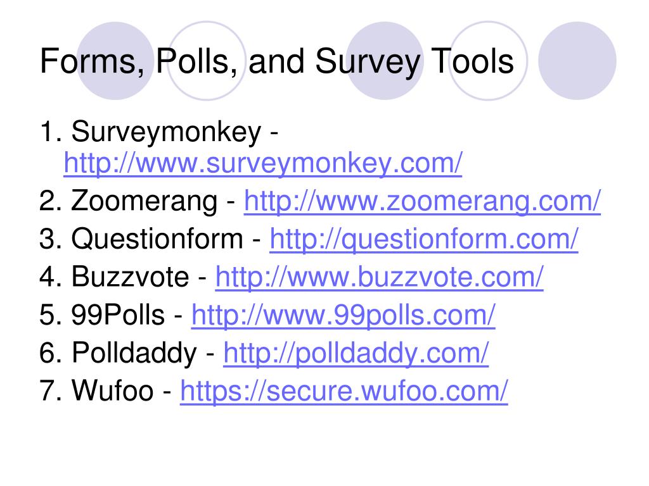Open the surveymonkey.com hyperlink
The width and height of the screenshot is (649, 486).
[263, 163]
